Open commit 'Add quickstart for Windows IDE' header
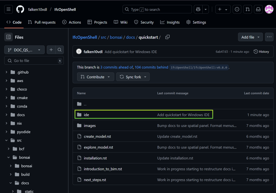 coord(131,52)
